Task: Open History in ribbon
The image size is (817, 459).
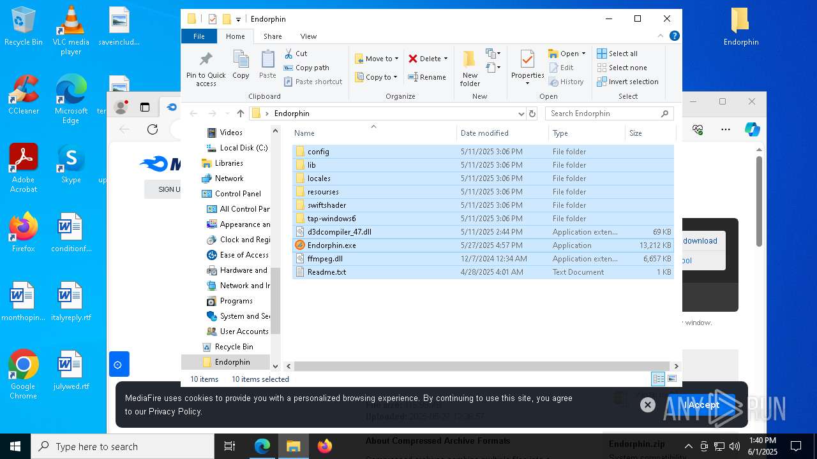Action: point(566,82)
